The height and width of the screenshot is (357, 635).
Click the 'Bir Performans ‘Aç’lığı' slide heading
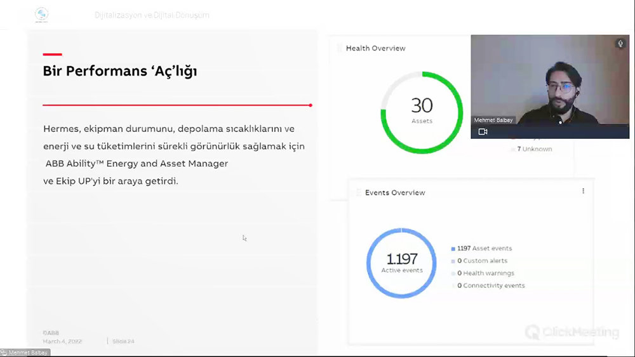click(x=120, y=71)
